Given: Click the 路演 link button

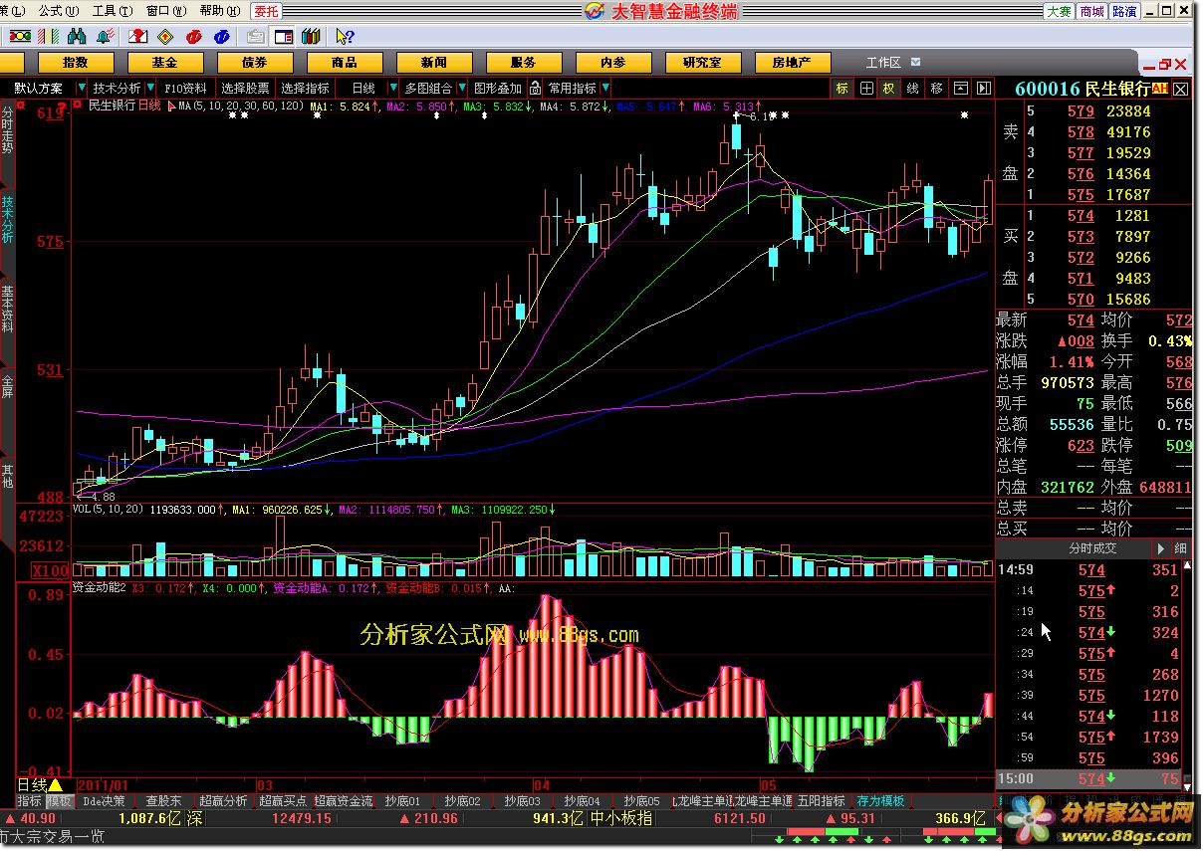Looking at the screenshot, I should [1124, 11].
